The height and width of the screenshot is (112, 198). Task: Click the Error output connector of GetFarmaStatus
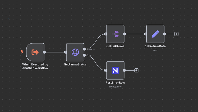pos(84,55)
